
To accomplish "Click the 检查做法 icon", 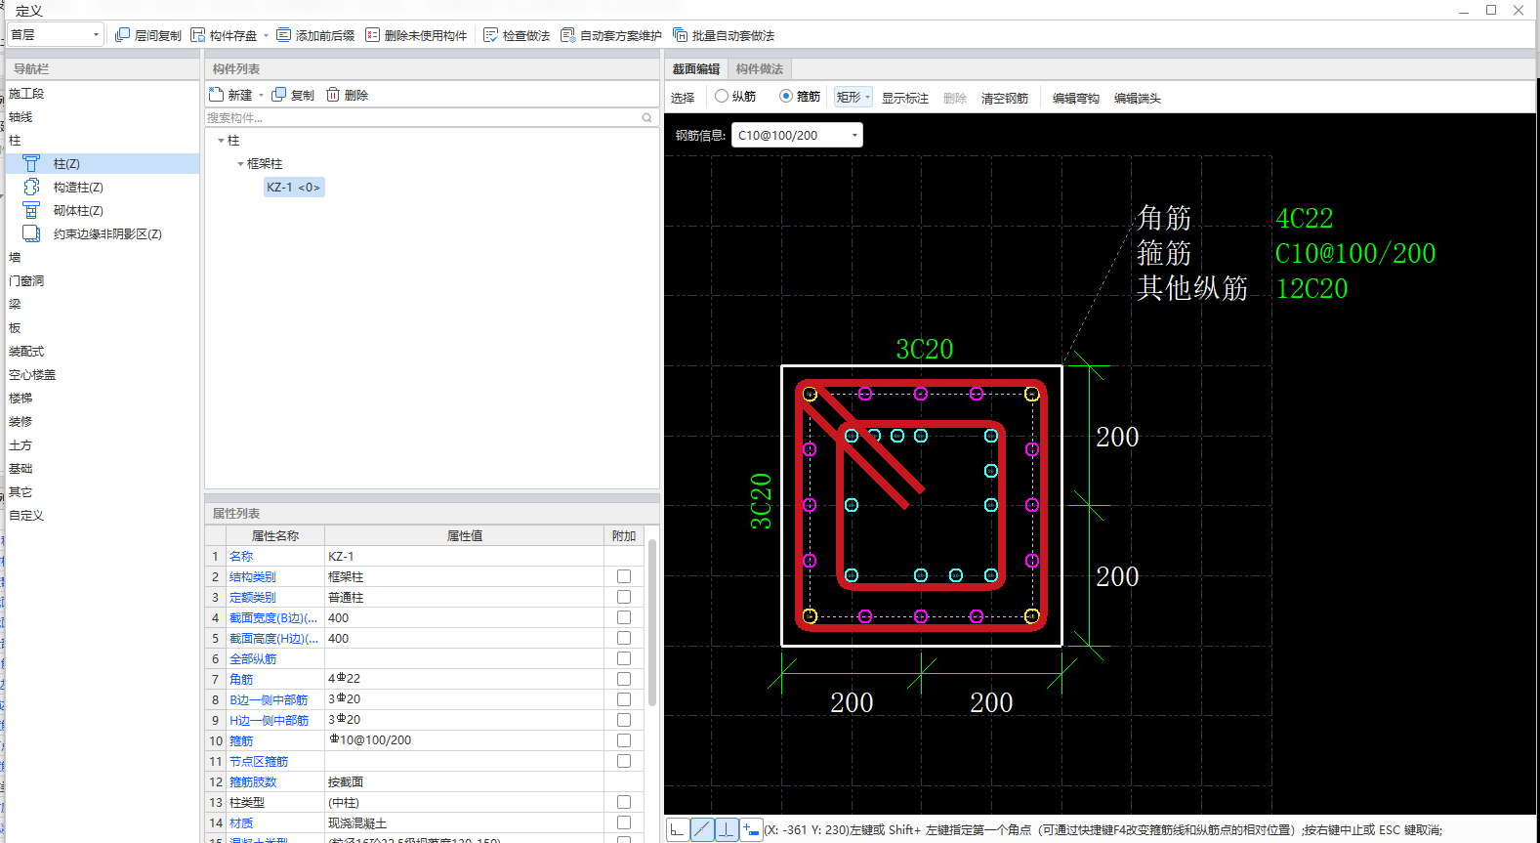I will click(x=490, y=35).
